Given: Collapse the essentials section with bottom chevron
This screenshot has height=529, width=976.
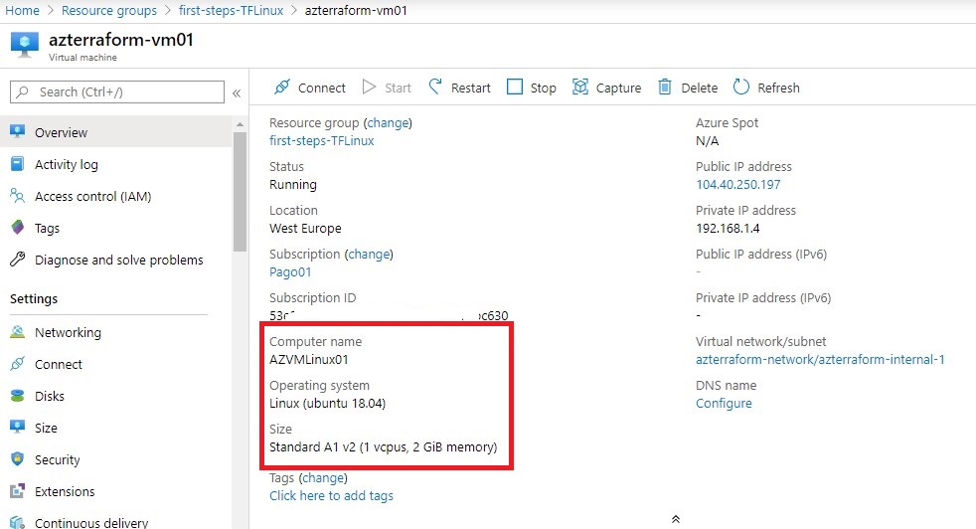Looking at the screenshot, I should [x=676, y=519].
